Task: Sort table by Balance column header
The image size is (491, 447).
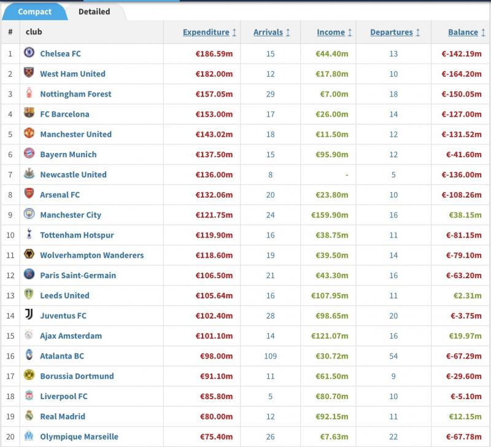Action: point(463,32)
